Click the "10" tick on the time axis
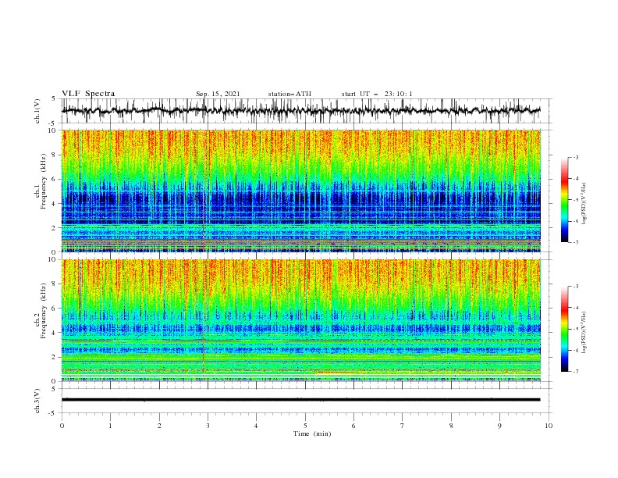This screenshot has width=618, height=478. tap(549, 426)
